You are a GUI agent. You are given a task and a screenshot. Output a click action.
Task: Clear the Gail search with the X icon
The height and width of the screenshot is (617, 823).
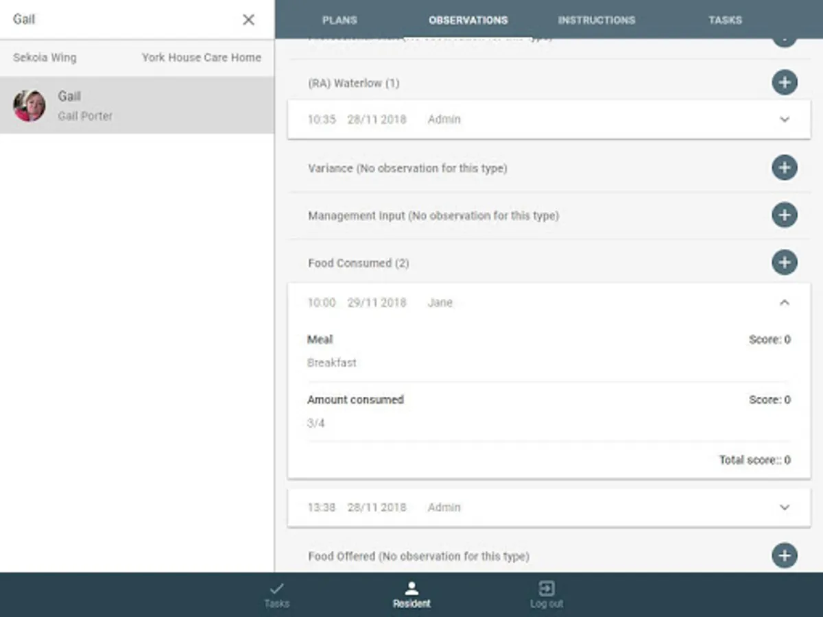248,20
